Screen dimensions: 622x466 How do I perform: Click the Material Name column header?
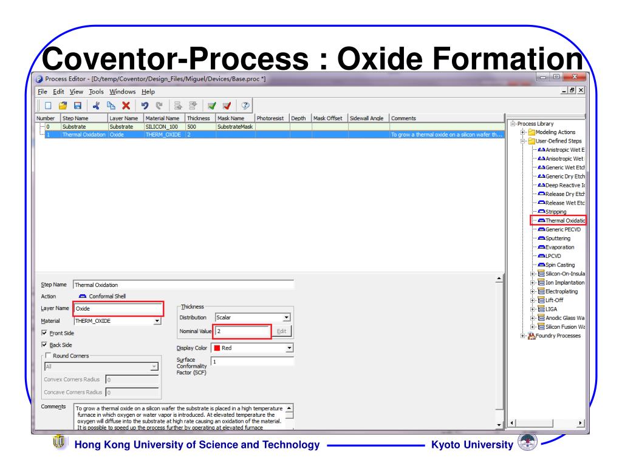click(x=164, y=118)
